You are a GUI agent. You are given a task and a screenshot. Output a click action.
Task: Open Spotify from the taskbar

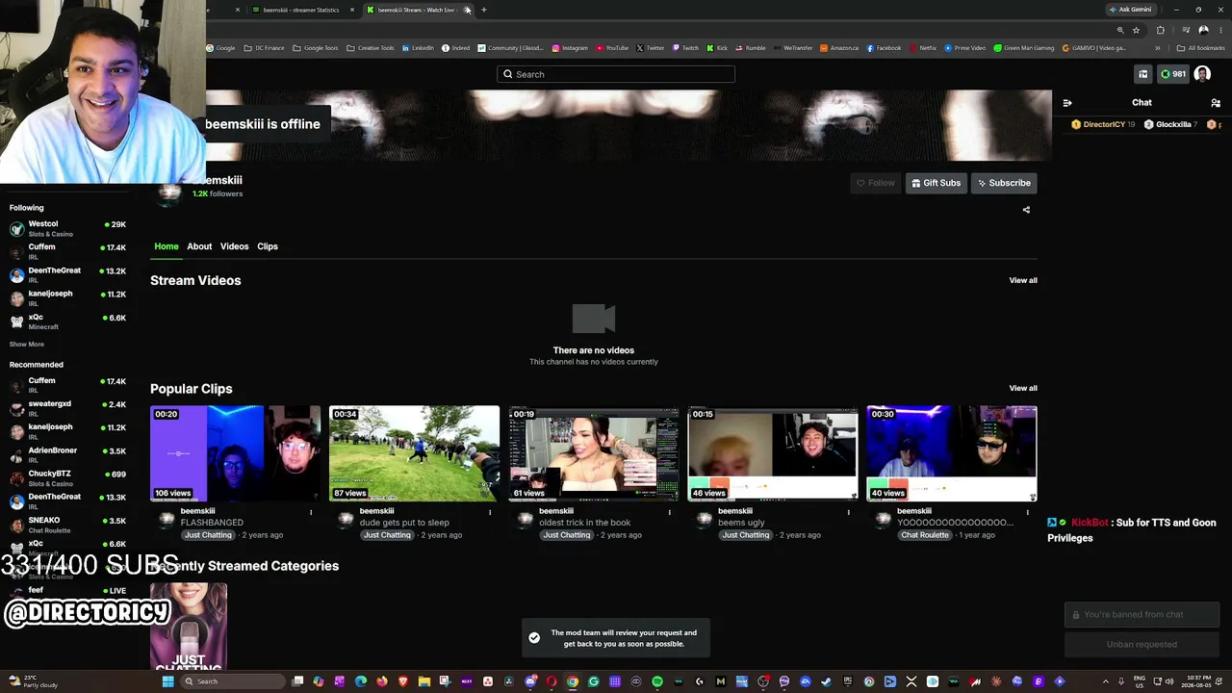point(657,681)
